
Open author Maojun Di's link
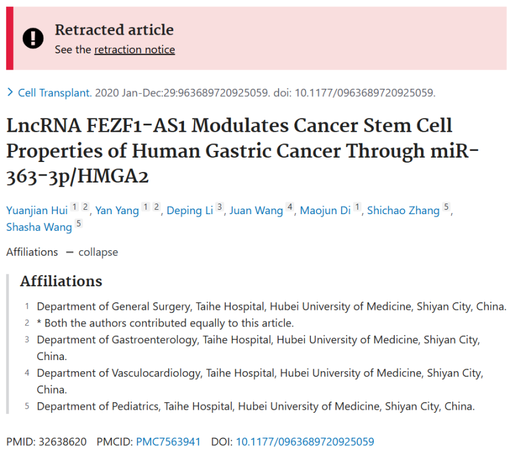click(x=325, y=210)
